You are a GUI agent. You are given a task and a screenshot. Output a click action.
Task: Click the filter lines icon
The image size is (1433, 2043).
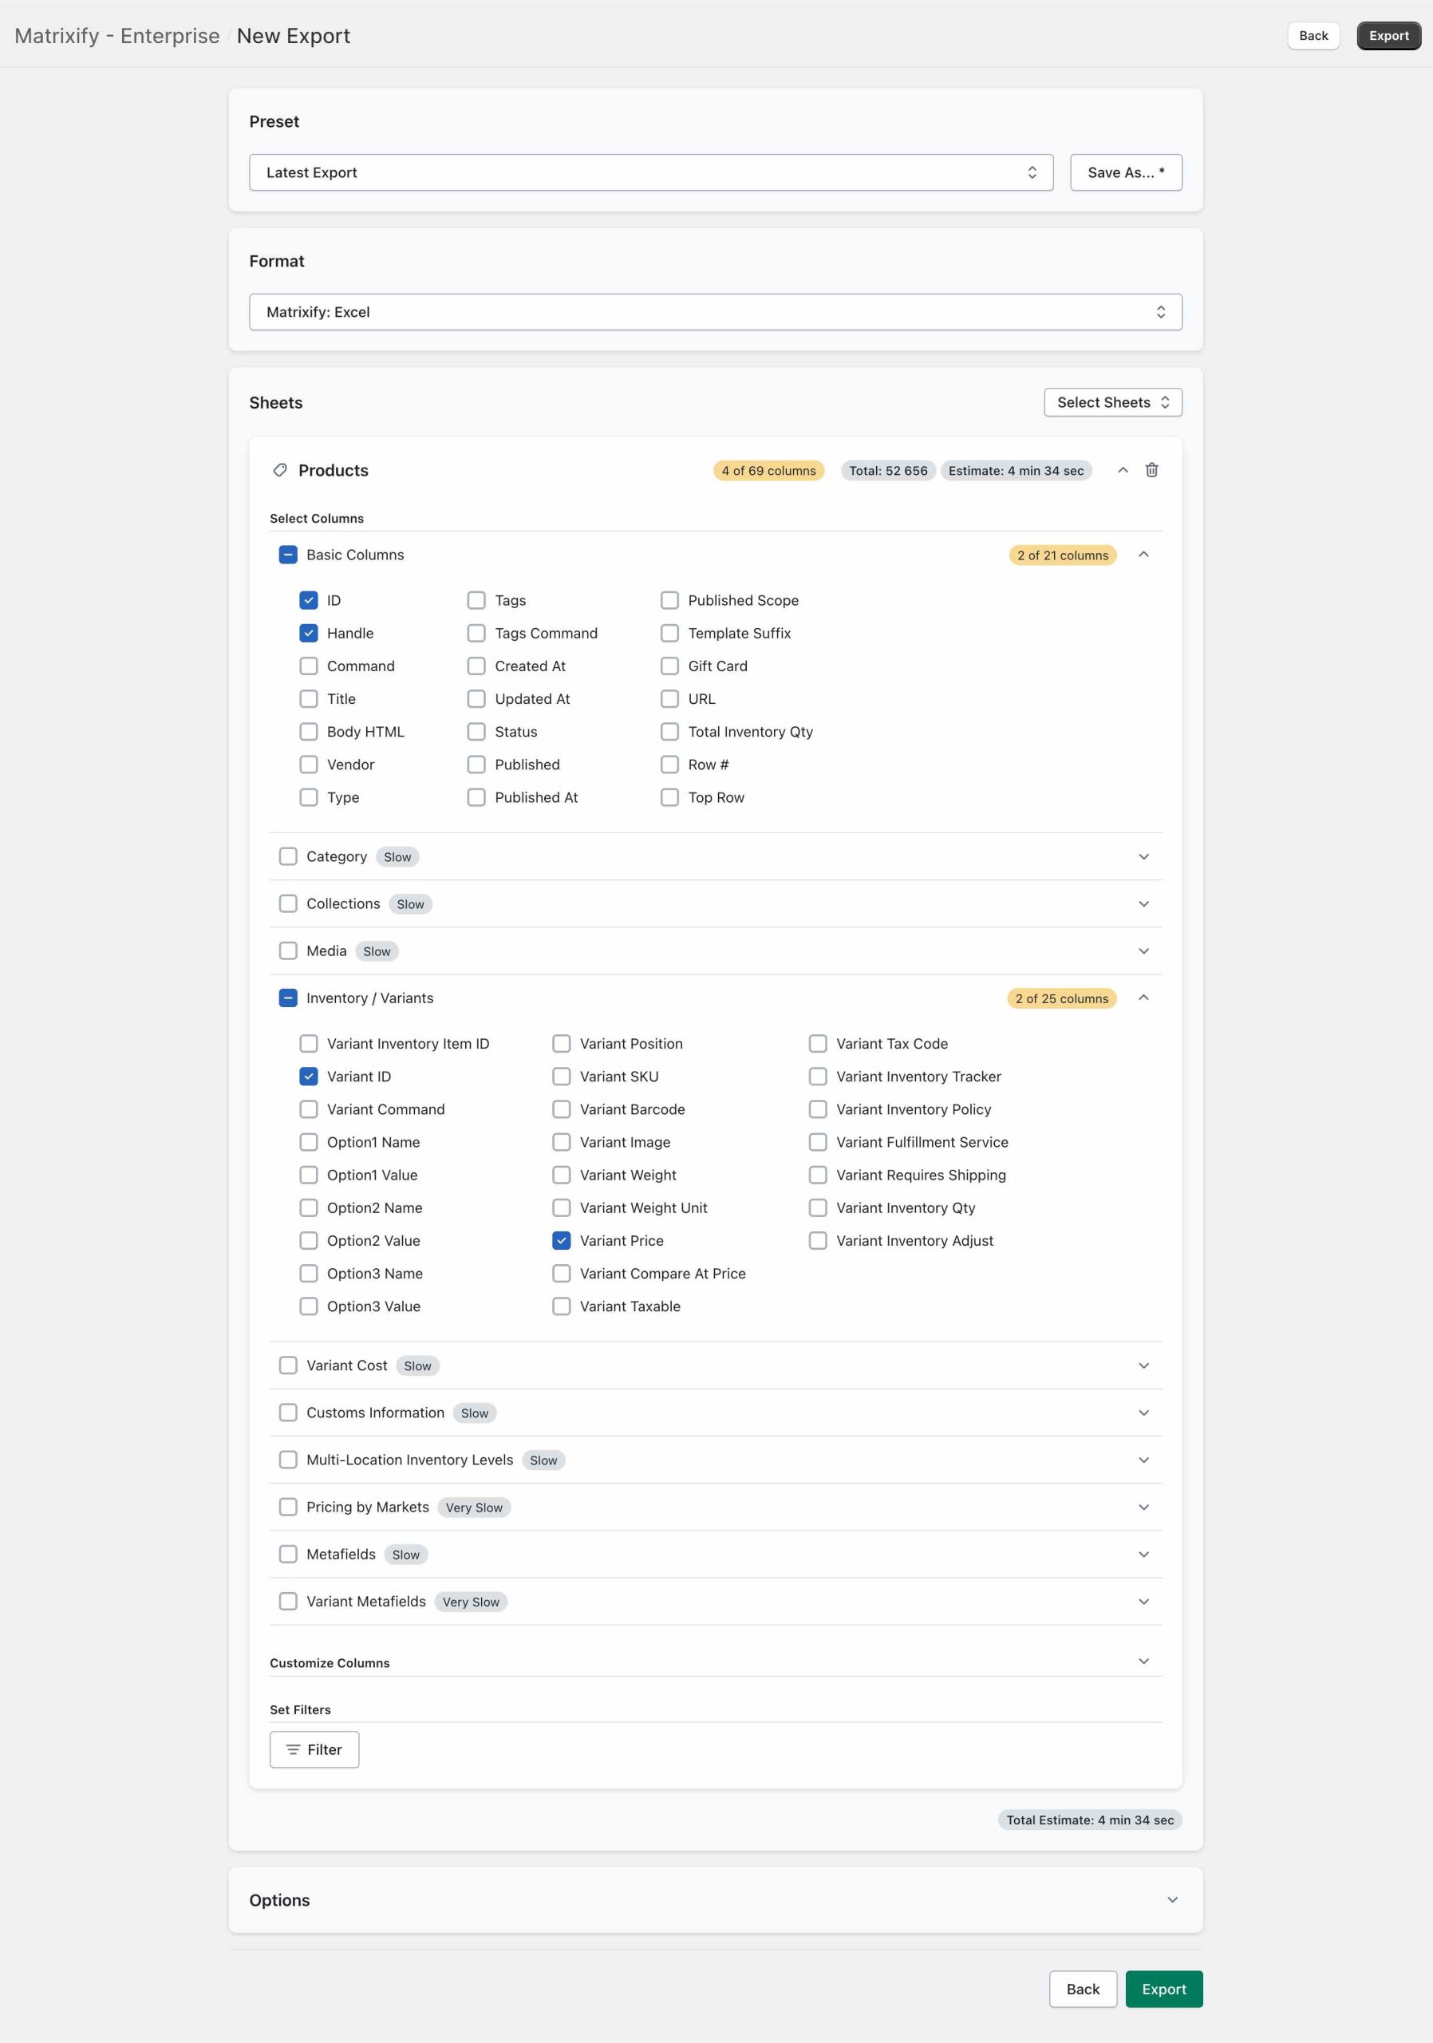point(293,1749)
